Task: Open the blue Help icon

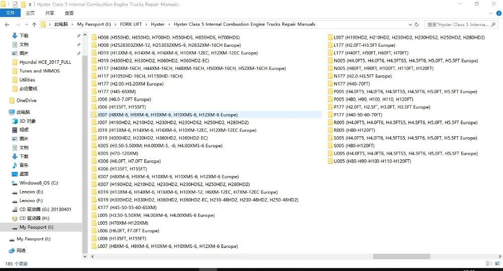Action: (x=499, y=13)
